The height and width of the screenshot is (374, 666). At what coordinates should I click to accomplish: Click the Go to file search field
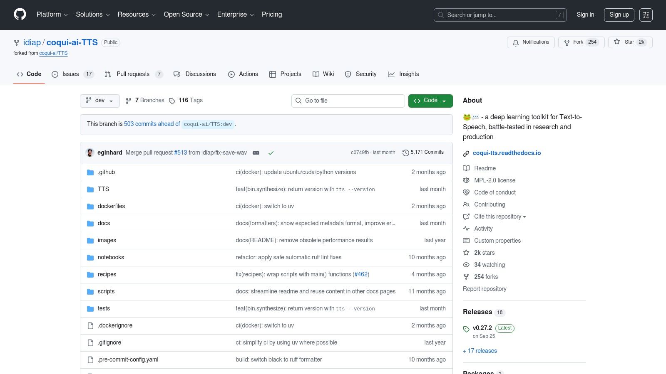point(348,101)
